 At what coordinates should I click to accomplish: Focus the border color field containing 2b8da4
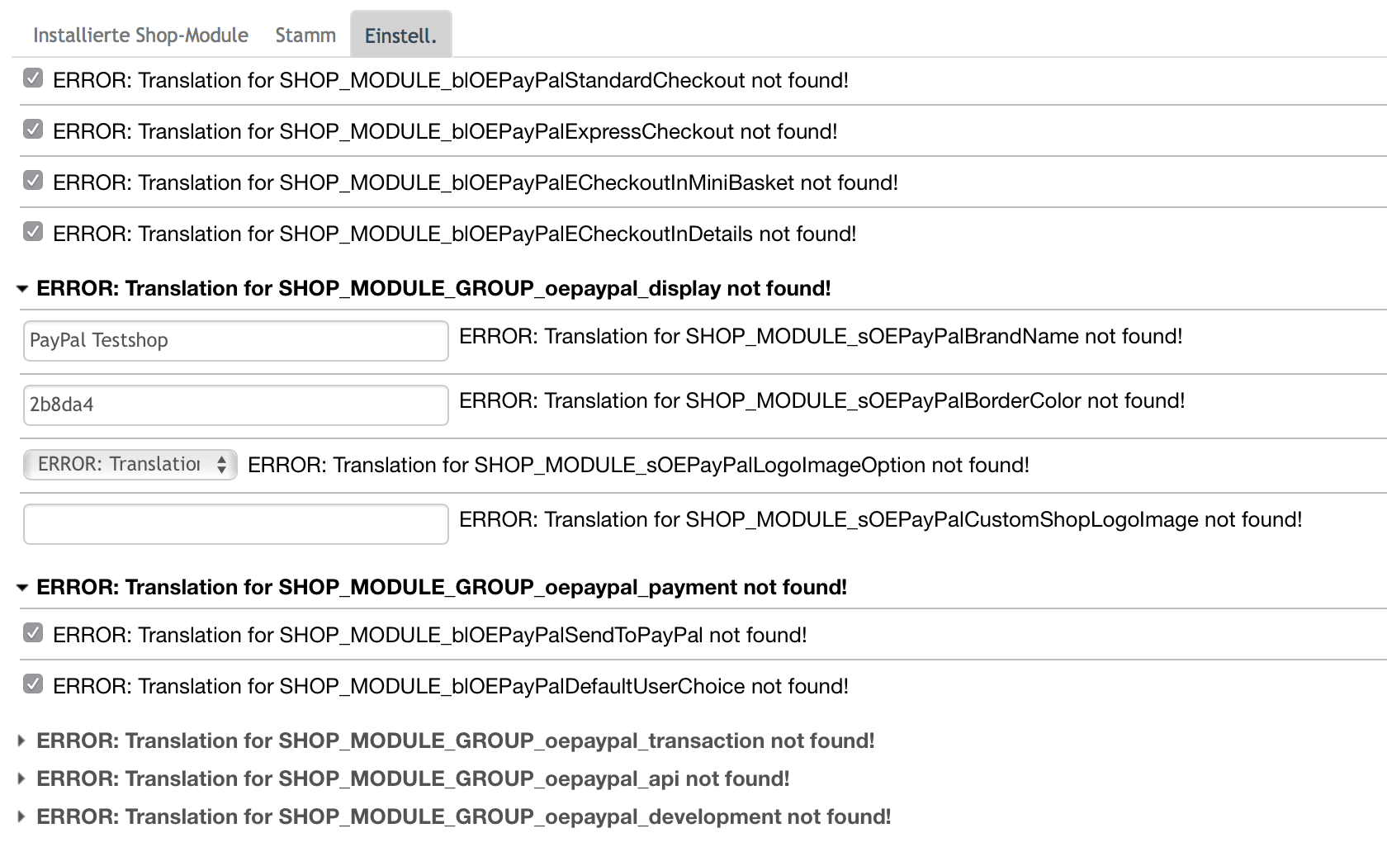tap(235, 405)
